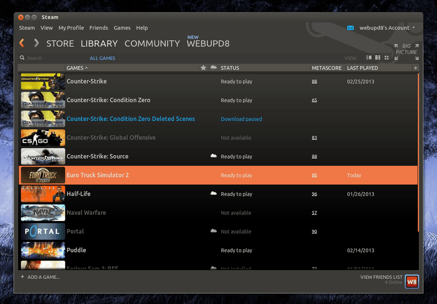
Task: Open the Help menu
Action: click(x=142, y=28)
